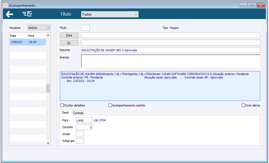The height and width of the screenshot is (163, 269).
Task: Click the message list envelope icon
Action: click(x=27, y=14)
